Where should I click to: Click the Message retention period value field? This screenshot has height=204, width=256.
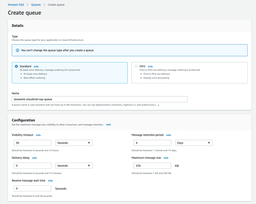click(152, 143)
